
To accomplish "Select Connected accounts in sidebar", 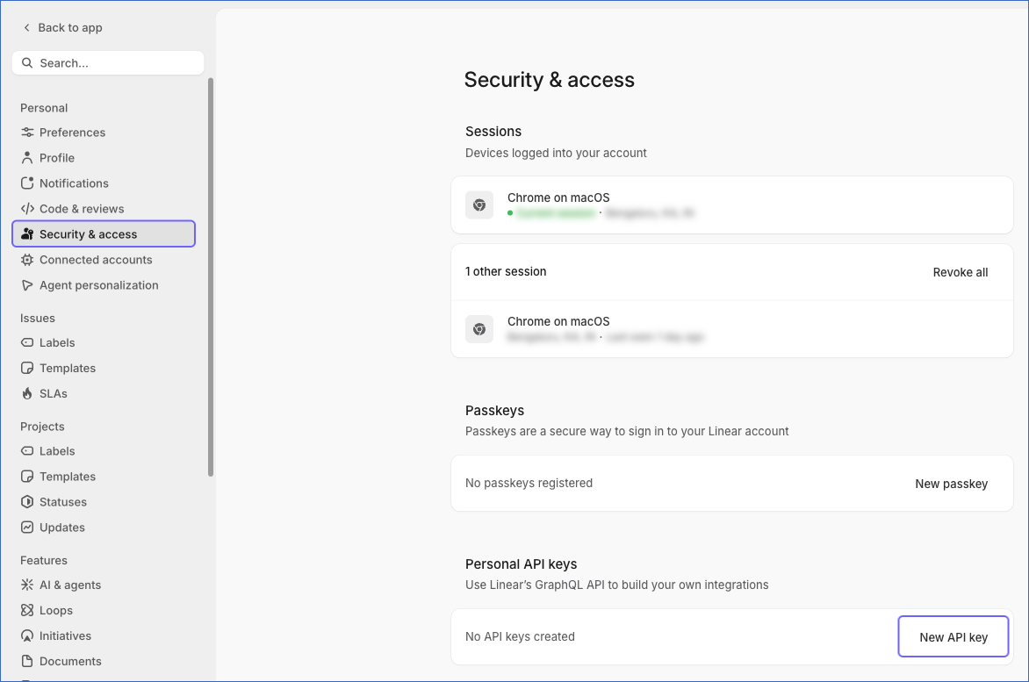I will click(x=104, y=260).
